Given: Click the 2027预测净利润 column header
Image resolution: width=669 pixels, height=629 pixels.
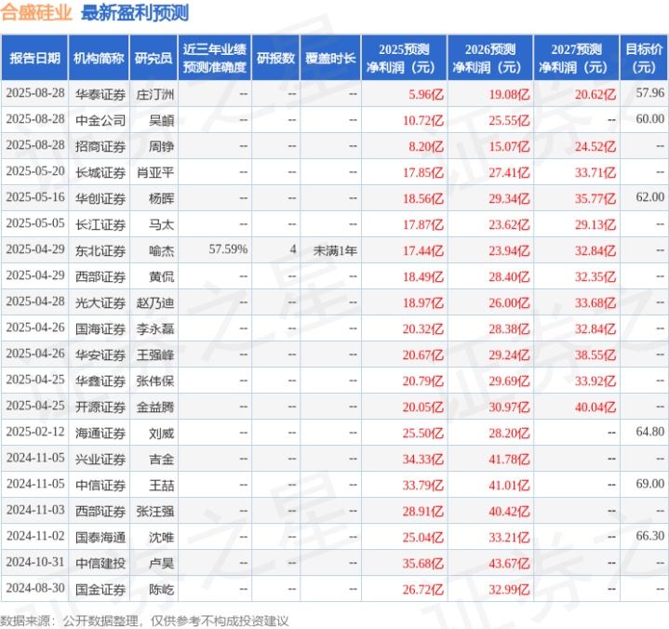Looking at the screenshot, I should click(x=576, y=58).
